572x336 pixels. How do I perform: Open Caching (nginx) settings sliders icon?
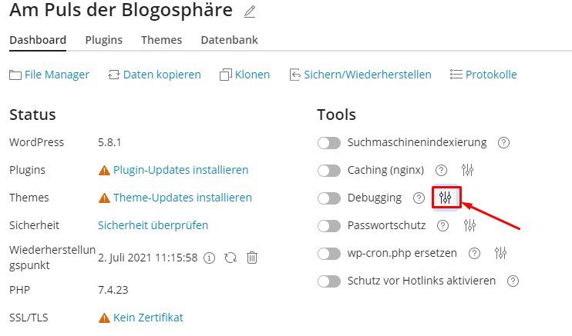click(467, 170)
